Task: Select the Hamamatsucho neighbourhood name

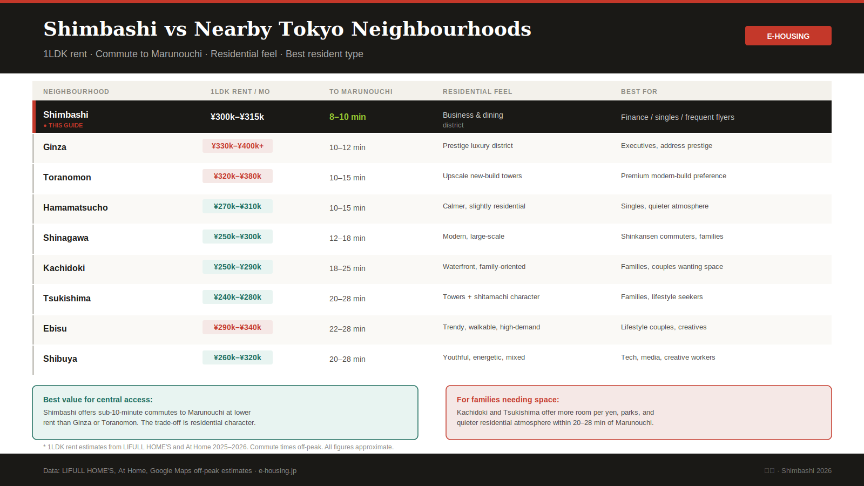Action: (x=76, y=207)
